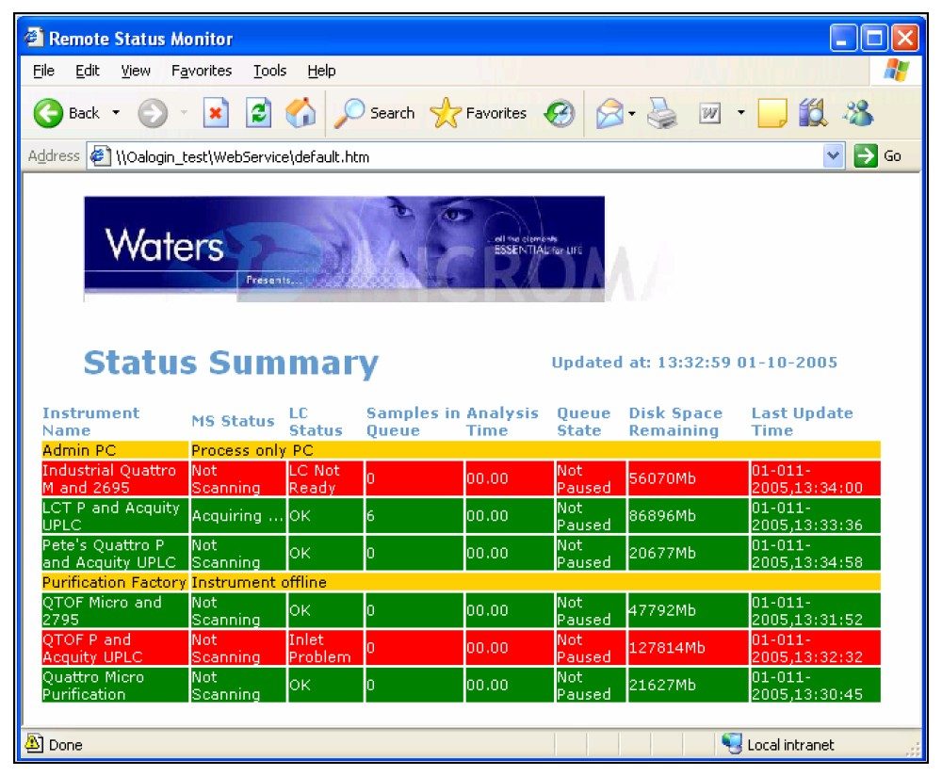Close the Remote Status Monitor window
The image size is (942, 776).
click(905, 38)
